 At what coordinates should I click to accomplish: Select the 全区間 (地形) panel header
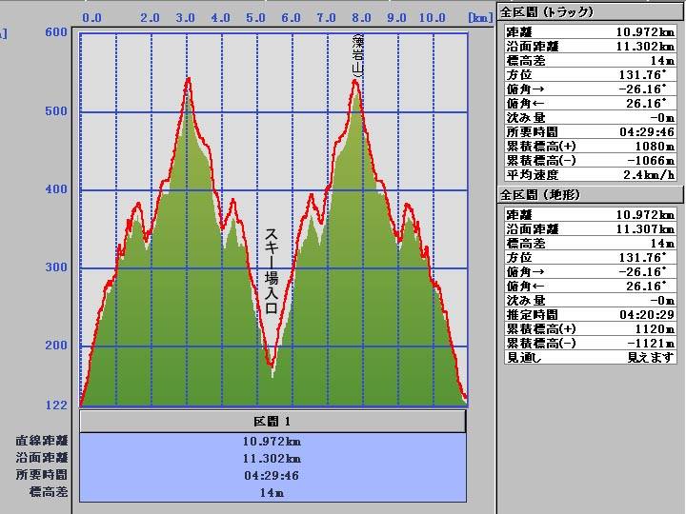(539, 194)
